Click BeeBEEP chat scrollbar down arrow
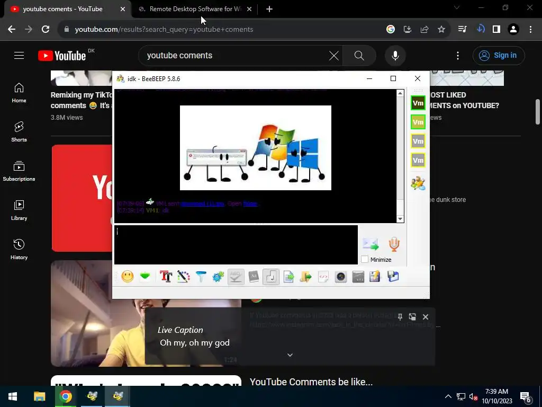The height and width of the screenshot is (407, 542). click(400, 219)
